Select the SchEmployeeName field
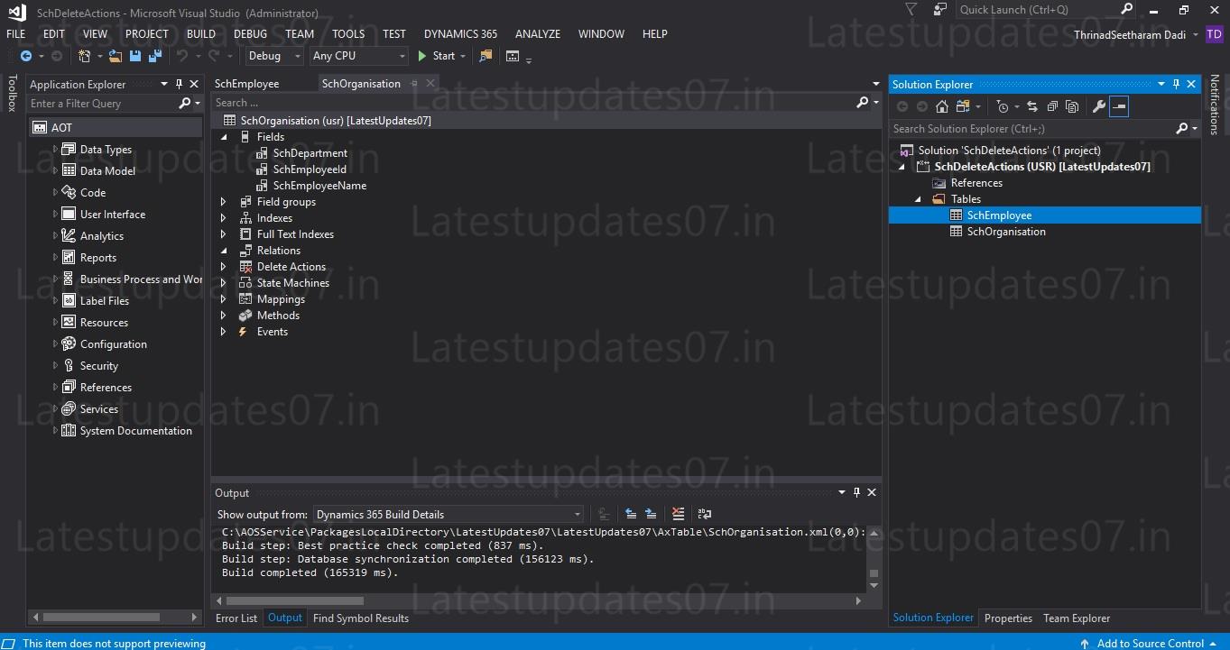Screen dimensions: 1230x650 319,186
